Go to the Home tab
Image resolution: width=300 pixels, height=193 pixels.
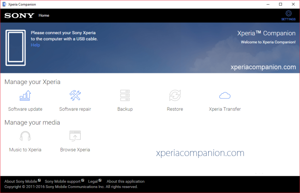44,16
